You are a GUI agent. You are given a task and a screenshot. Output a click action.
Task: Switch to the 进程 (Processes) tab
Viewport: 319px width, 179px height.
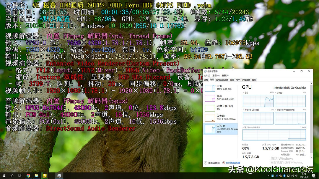pos(206,79)
